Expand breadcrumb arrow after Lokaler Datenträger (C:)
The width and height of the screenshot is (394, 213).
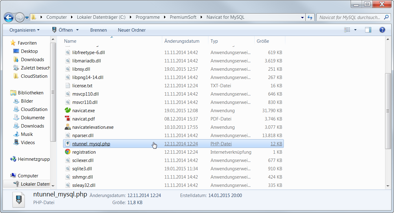tap(131, 17)
